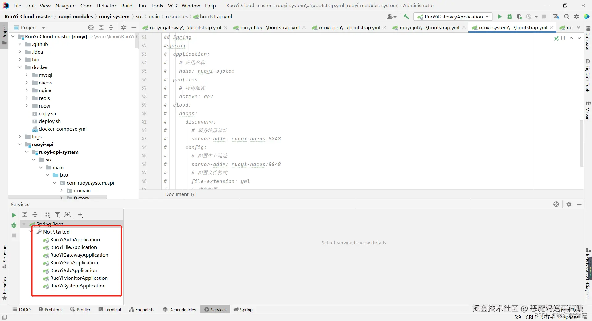Viewport: 592px width, 321px height.
Task: Hide the Project tool window
Action: coord(134,27)
